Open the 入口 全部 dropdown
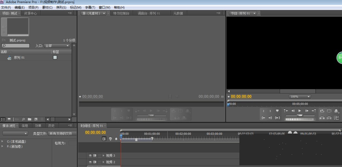This screenshot has height=167, width=342. coord(57,46)
